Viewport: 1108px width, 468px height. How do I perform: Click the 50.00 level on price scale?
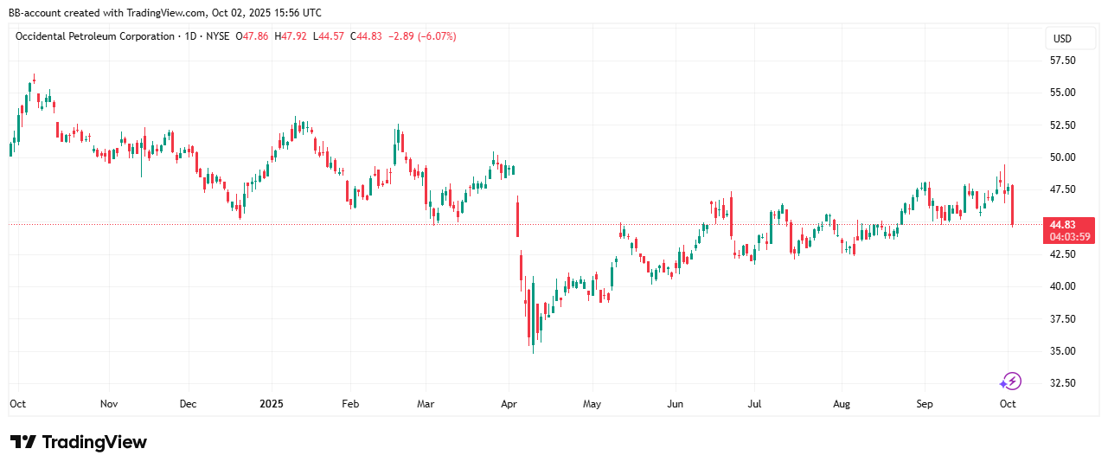pos(1062,157)
